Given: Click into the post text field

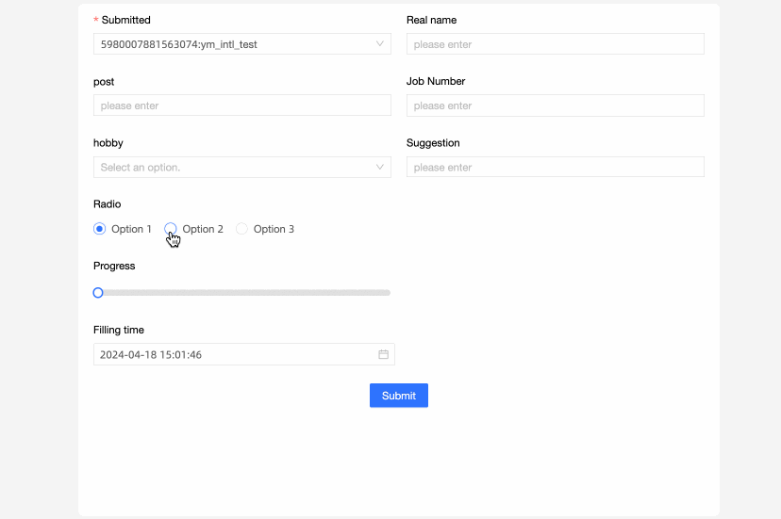Looking at the screenshot, I should [x=241, y=105].
